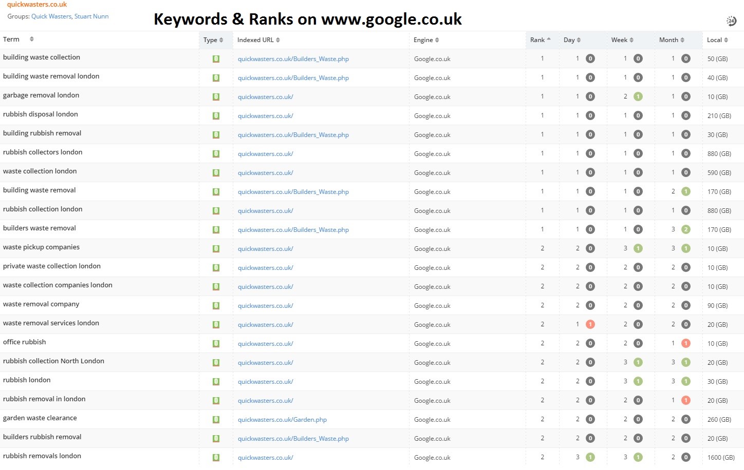Viewport: 744px width, 470px height.
Task: Click type icon in waste collection london row
Action: (216, 173)
